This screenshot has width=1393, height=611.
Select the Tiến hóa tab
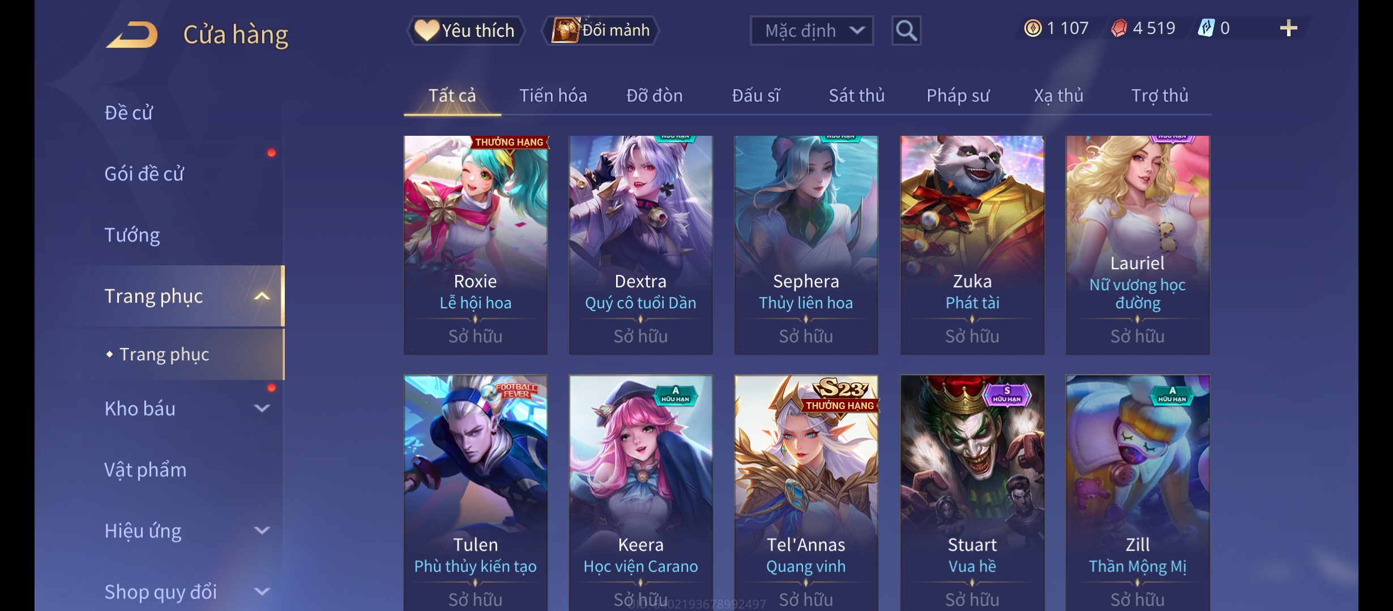(553, 96)
